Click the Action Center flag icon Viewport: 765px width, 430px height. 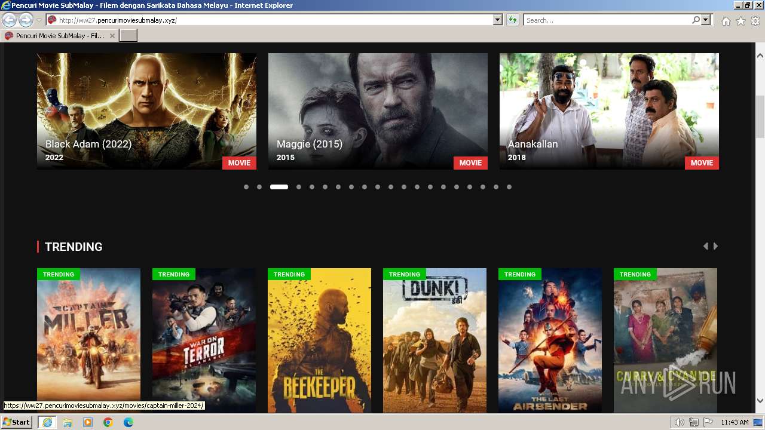coord(708,422)
